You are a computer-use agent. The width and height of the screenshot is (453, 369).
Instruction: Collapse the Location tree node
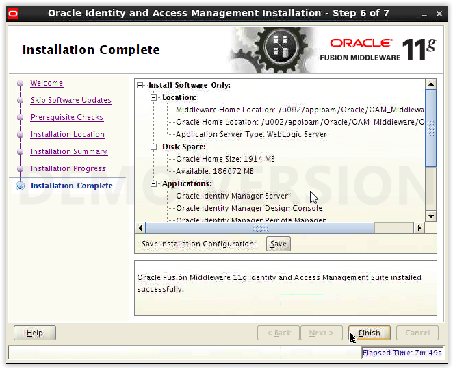154,98
